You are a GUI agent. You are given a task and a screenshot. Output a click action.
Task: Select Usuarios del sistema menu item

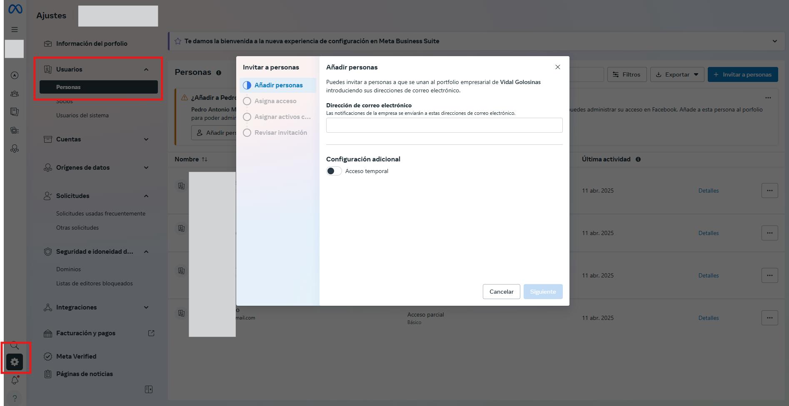[x=82, y=115]
